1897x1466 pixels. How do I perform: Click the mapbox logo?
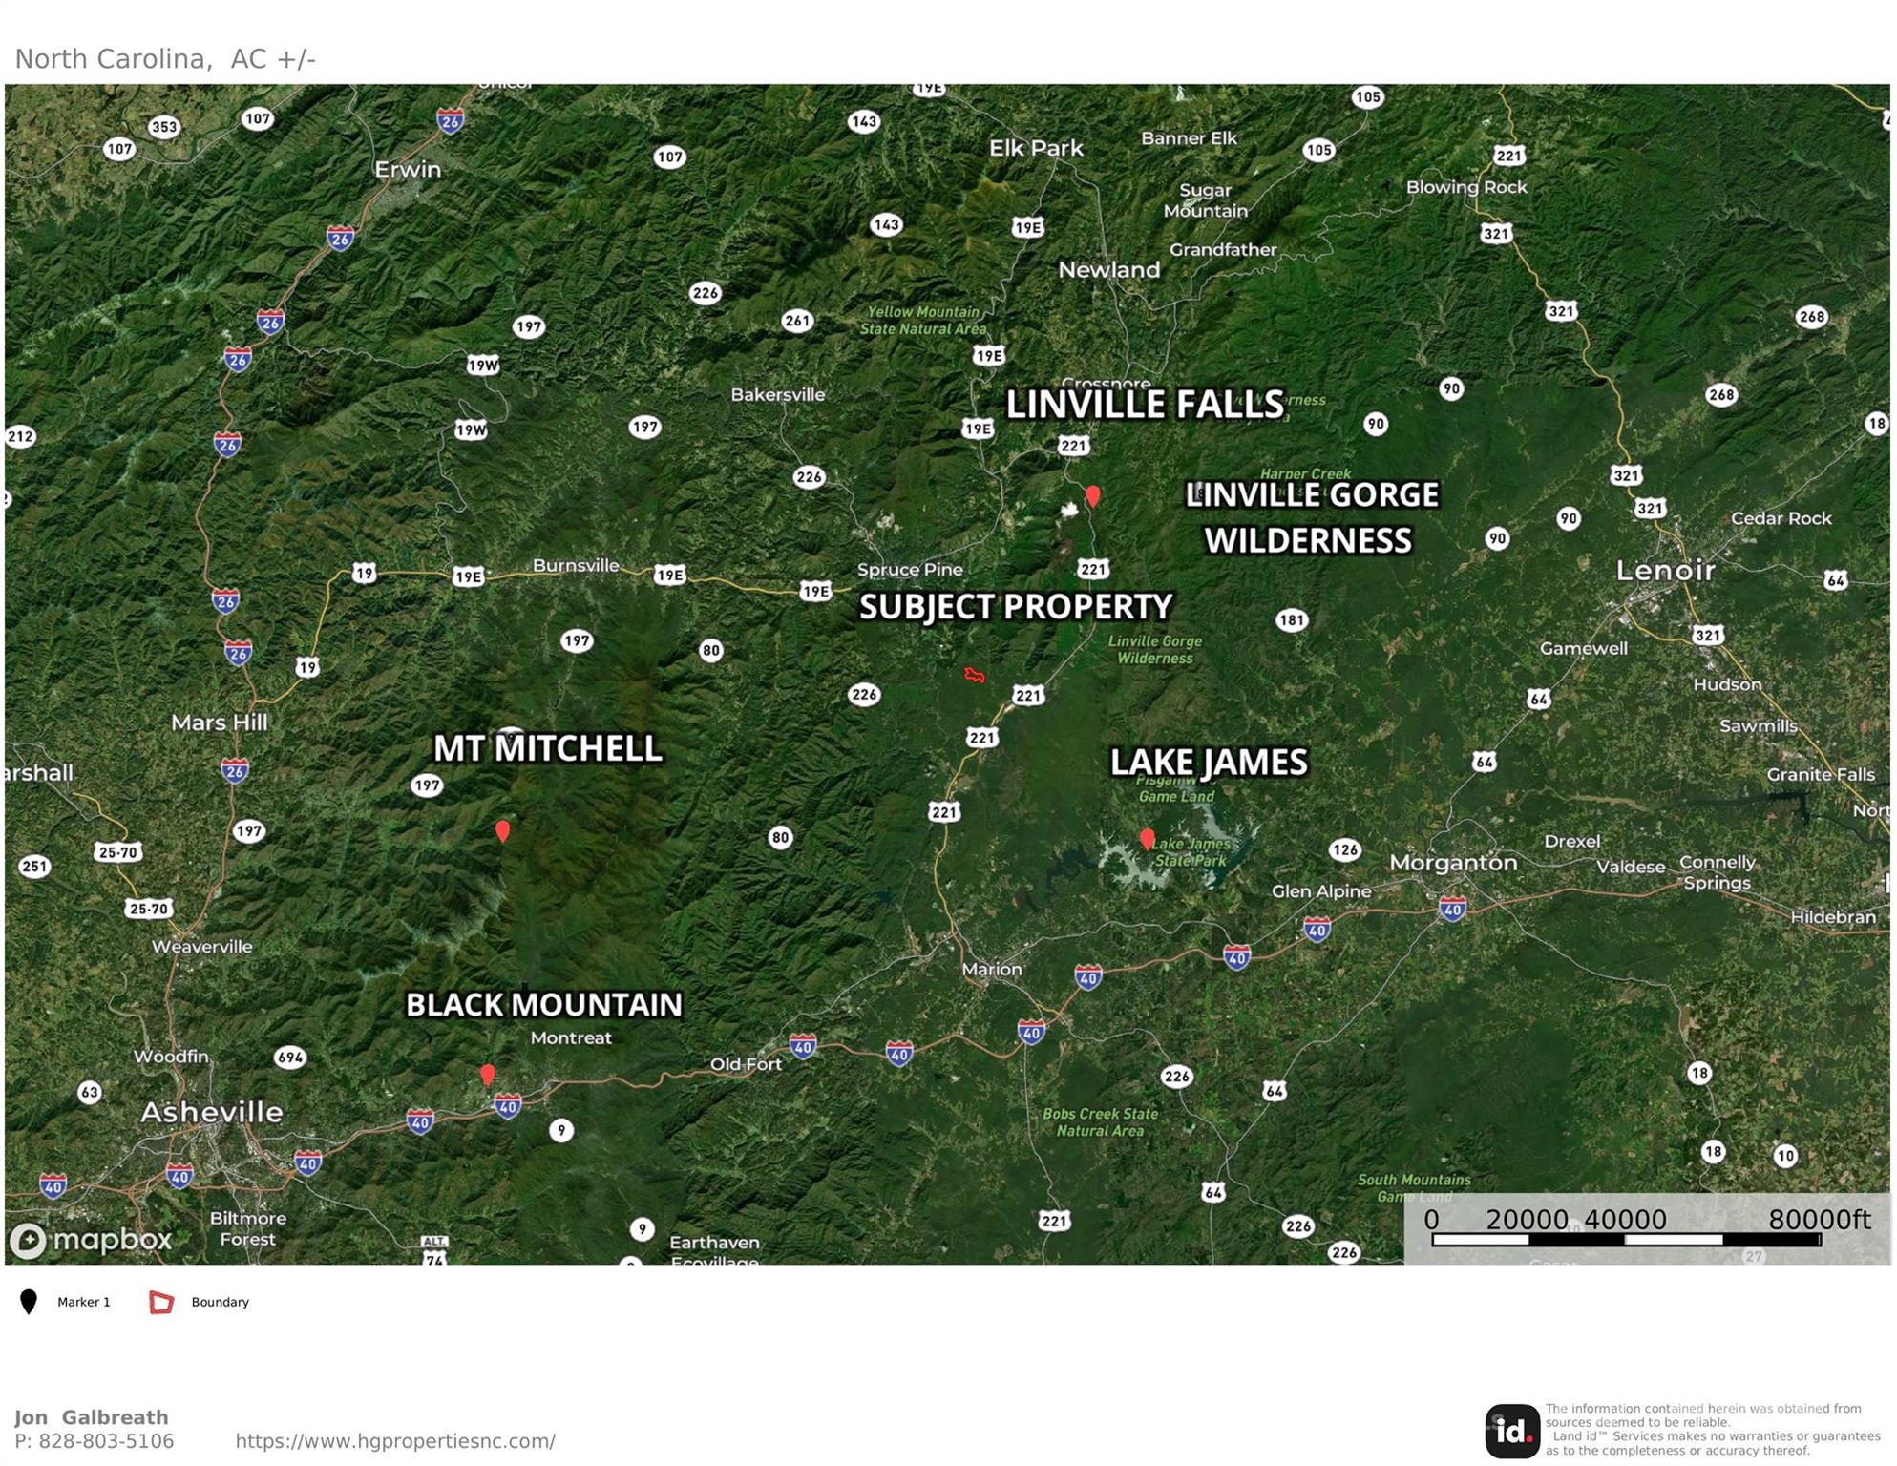(91, 1239)
